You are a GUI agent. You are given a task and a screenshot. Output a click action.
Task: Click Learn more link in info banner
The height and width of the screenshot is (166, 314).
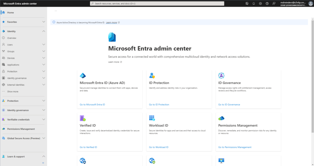point(111,23)
